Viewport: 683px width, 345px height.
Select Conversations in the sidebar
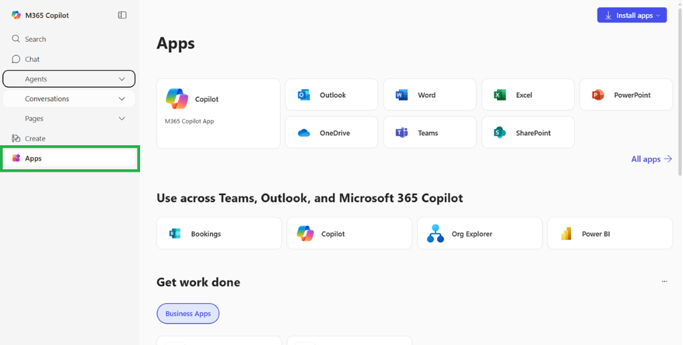click(x=69, y=99)
